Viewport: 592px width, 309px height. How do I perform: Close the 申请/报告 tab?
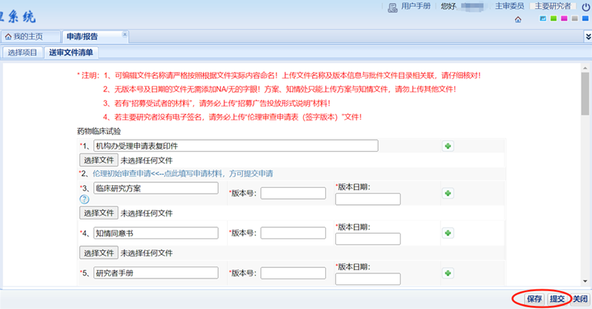[x=125, y=33]
